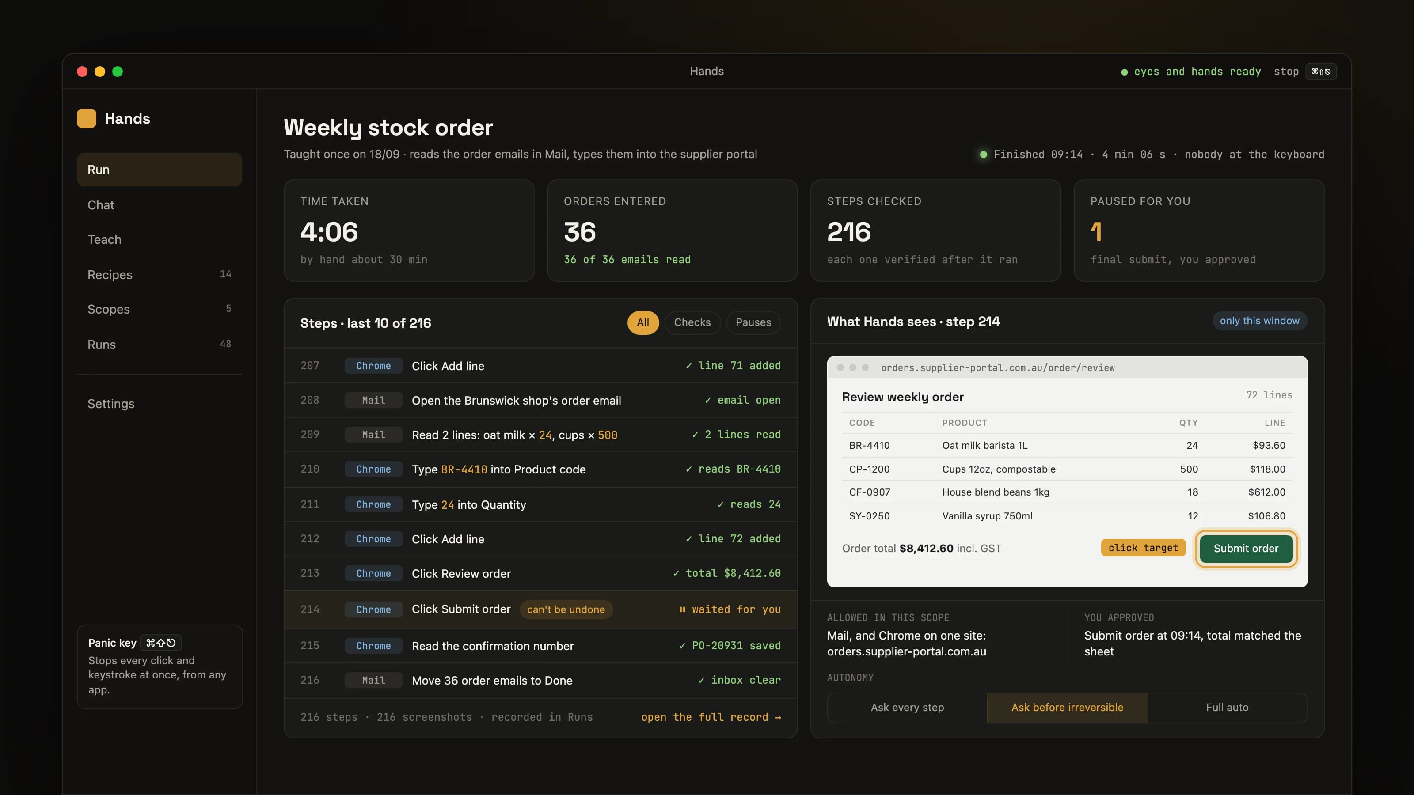The image size is (1414, 795).
Task: Open Settings in the sidebar
Action: 159,404
